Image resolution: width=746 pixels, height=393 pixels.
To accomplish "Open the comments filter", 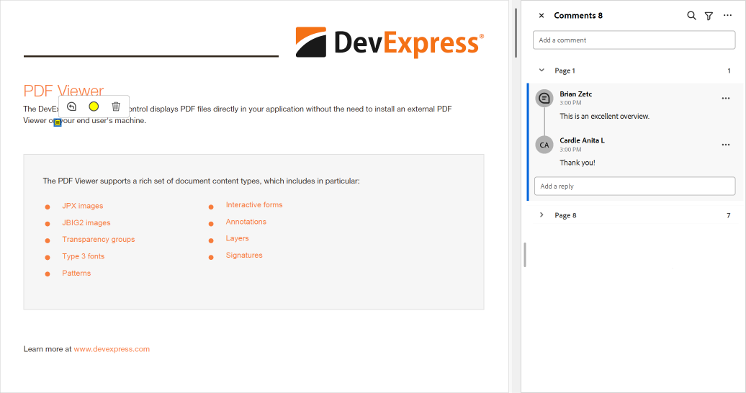I will (709, 16).
